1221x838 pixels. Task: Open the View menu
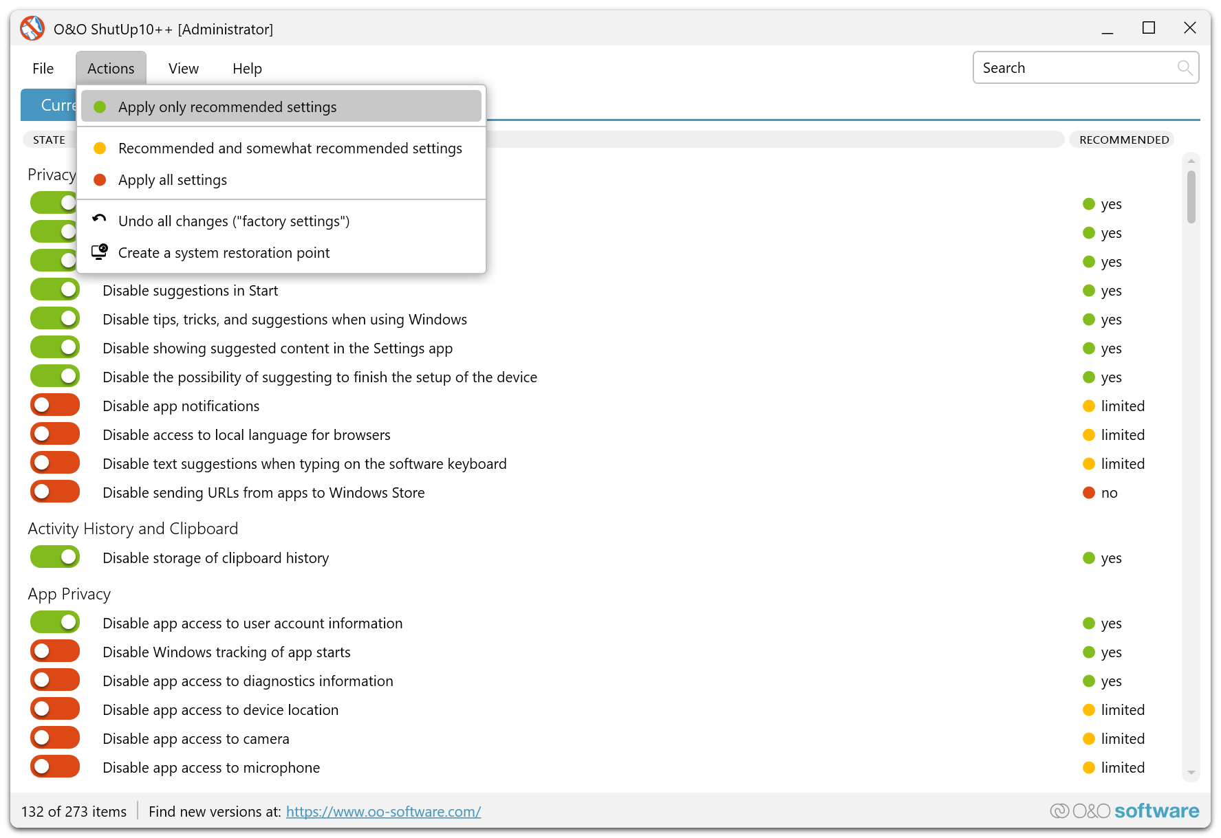click(183, 68)
